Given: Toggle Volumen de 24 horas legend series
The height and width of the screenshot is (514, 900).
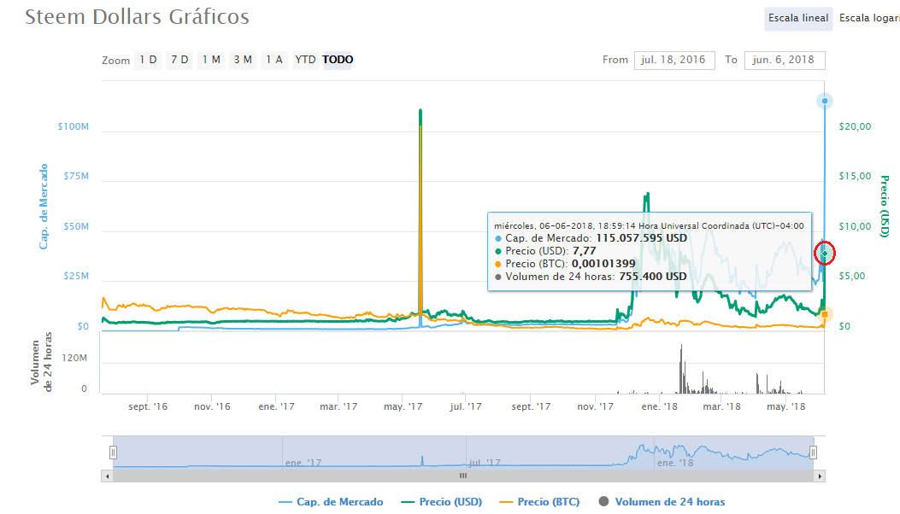Looking at the screenshot, I should click(662, 502).
